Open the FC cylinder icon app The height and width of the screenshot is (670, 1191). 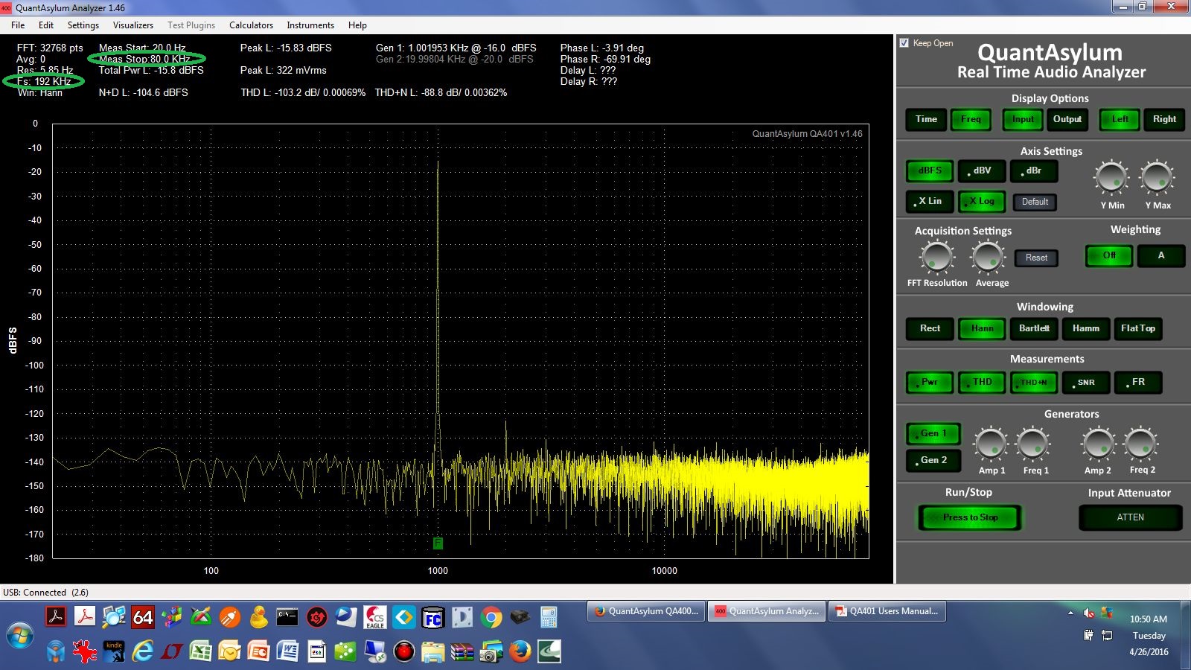(x=432, y=617)
